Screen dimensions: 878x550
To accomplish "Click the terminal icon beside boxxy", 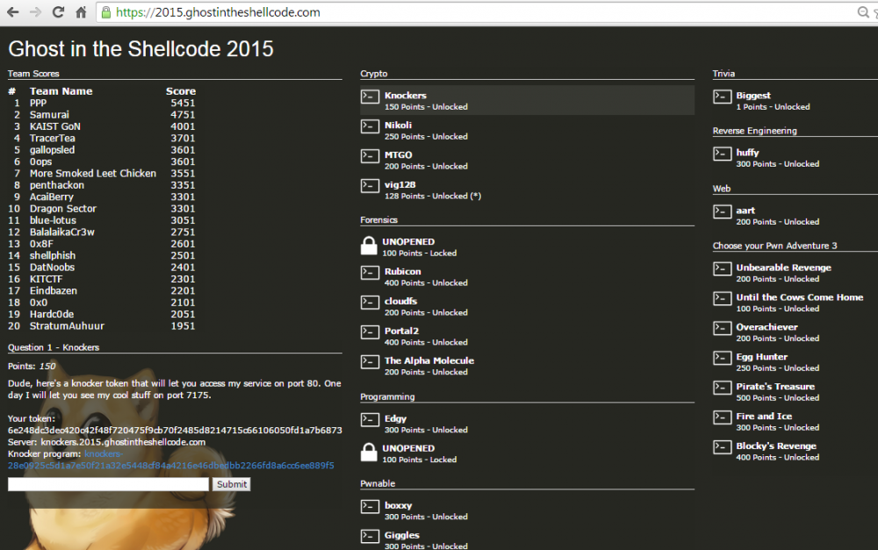I will tap(370, 507).
